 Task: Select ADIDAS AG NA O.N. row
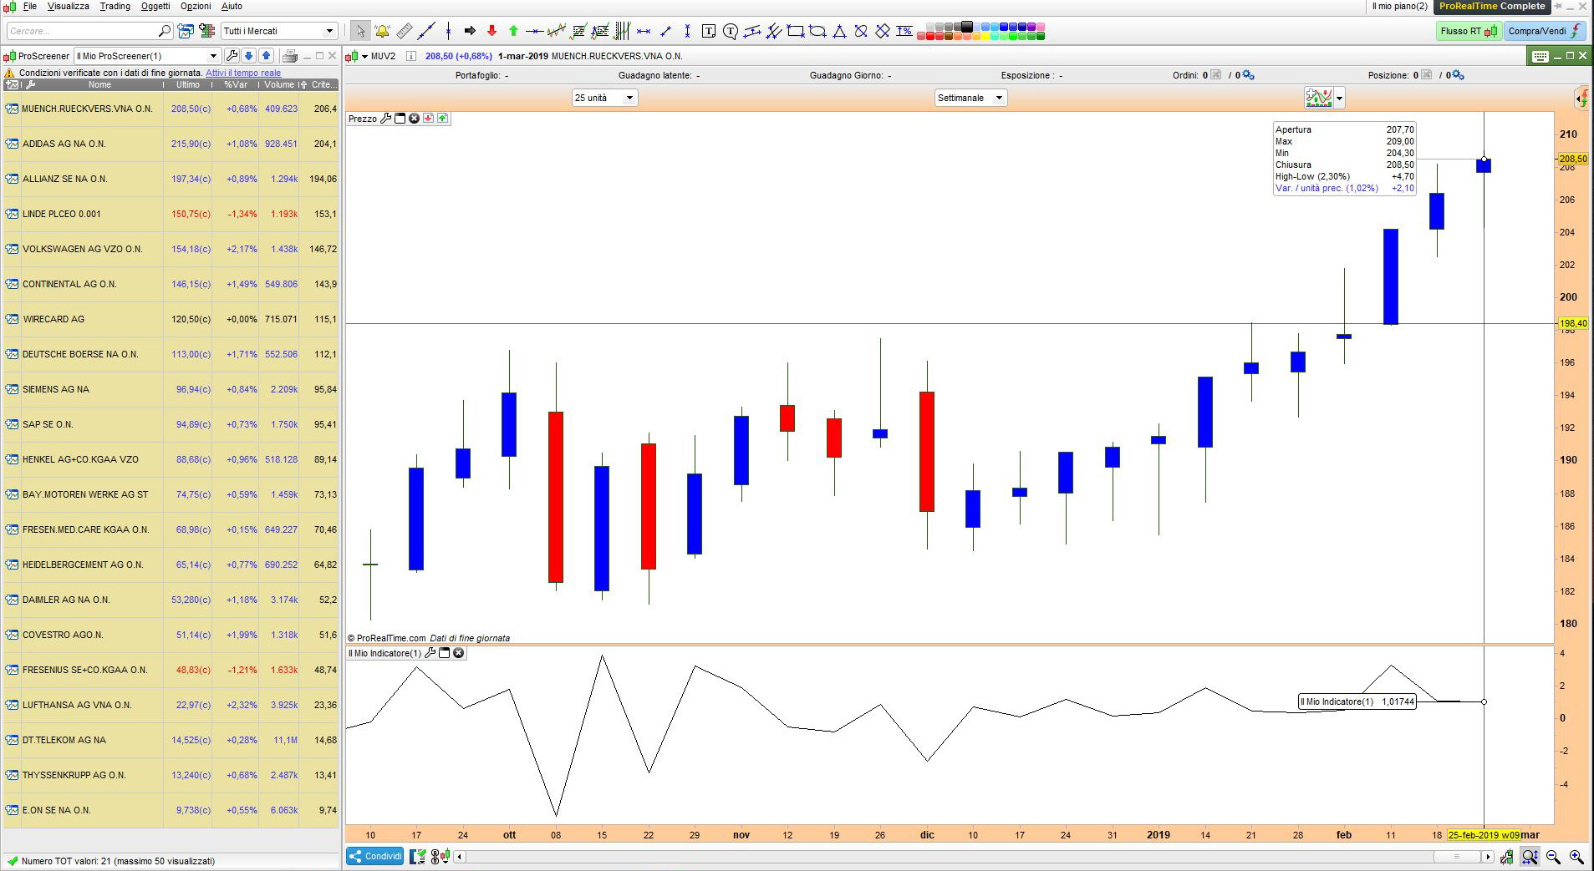[171, 144]
